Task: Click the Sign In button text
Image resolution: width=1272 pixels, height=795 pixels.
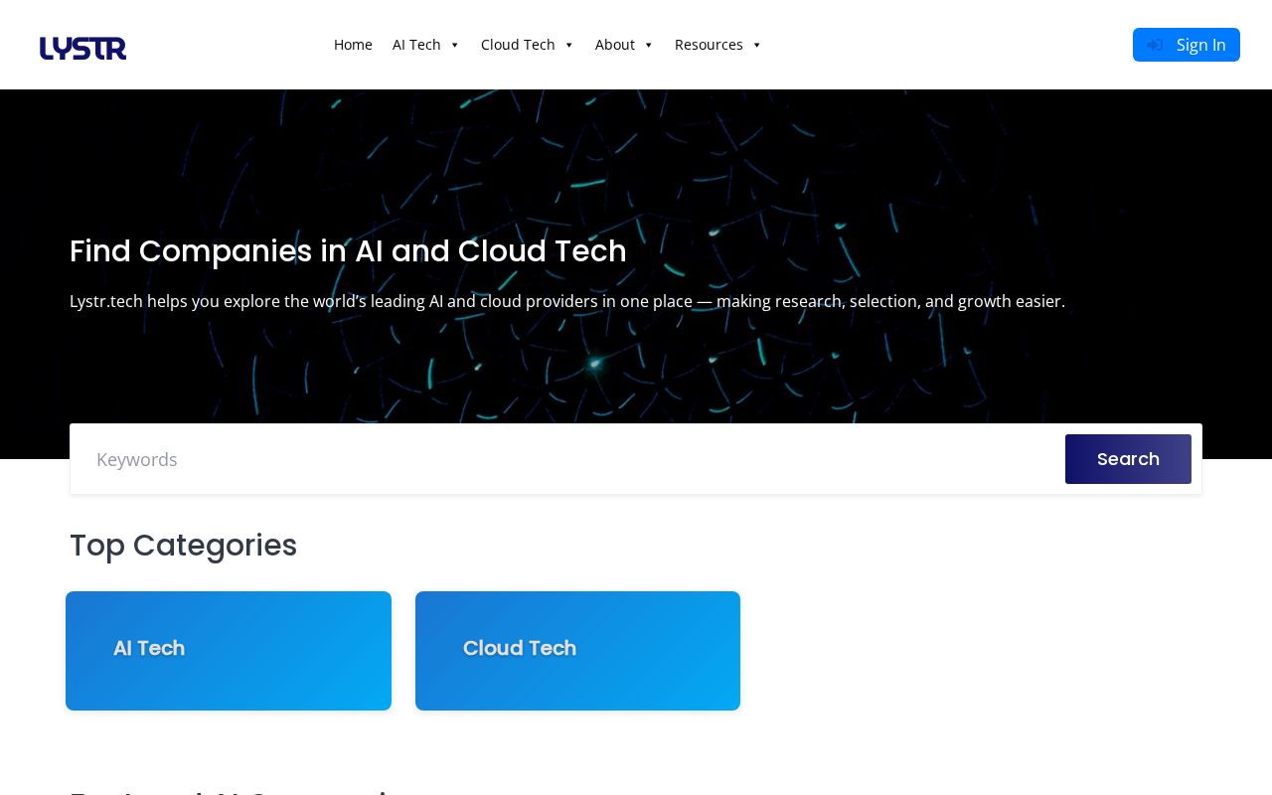Action: coord(1201,45)
